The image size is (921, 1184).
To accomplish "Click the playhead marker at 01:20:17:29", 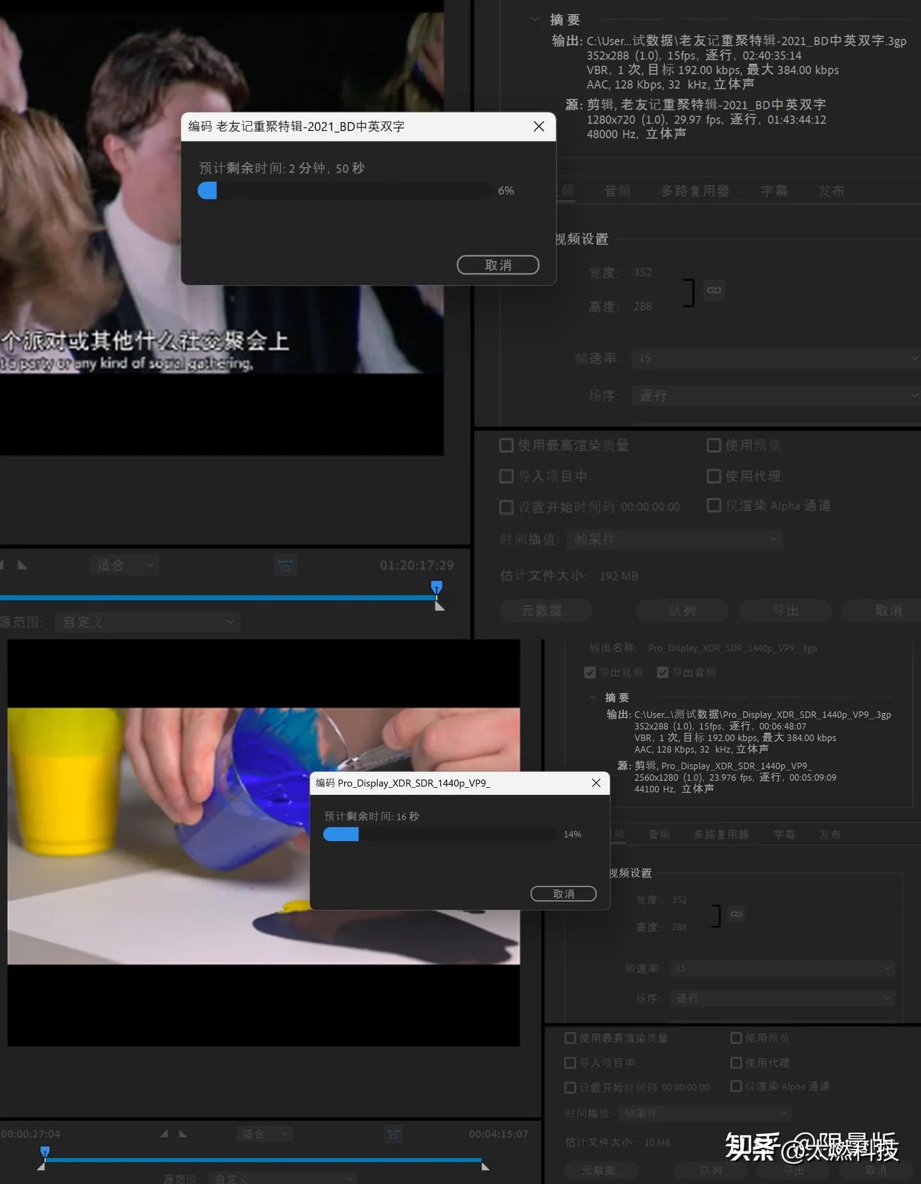I will click(437, 587).
